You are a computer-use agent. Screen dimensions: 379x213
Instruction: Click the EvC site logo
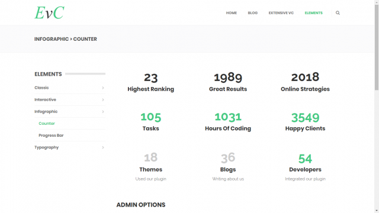49,12
